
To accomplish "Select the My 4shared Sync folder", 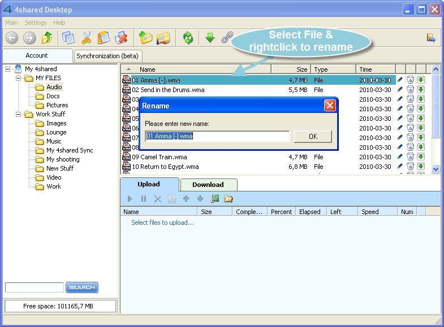I will coord(70,150).
